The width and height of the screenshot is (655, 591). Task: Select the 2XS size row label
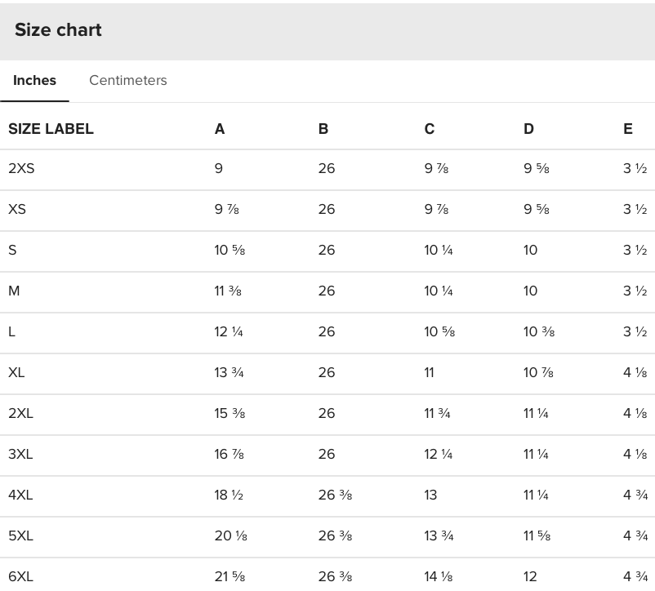(x=21, y=169)
